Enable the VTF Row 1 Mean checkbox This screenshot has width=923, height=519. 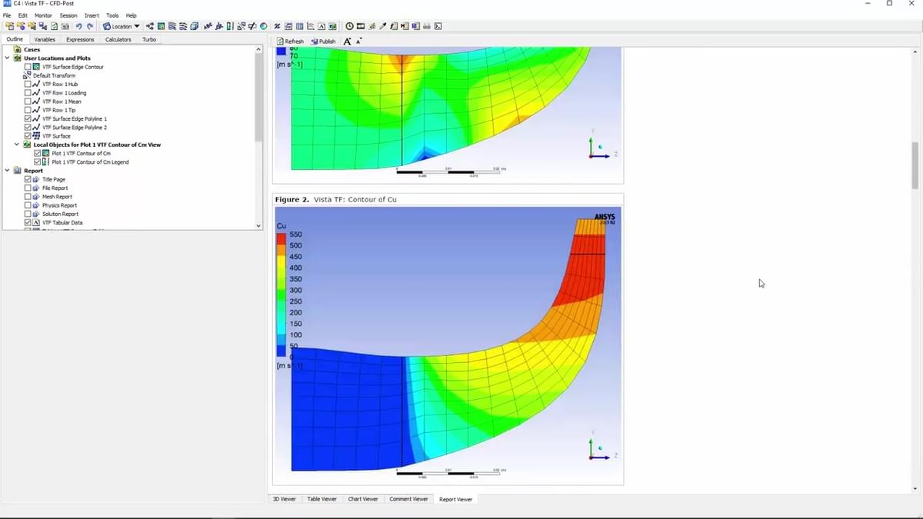(28, 101)
